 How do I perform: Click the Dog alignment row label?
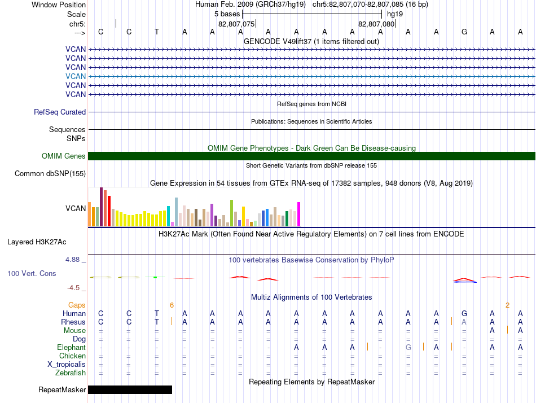[x=79, y=339]
